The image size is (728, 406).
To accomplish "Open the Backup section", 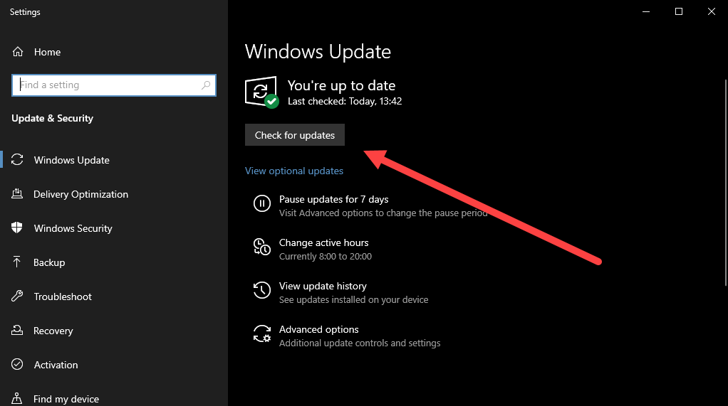I will point(49,262).
